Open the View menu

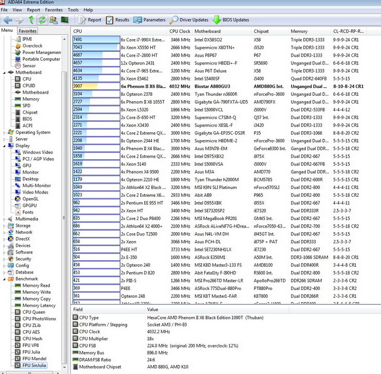click(17, 10)
